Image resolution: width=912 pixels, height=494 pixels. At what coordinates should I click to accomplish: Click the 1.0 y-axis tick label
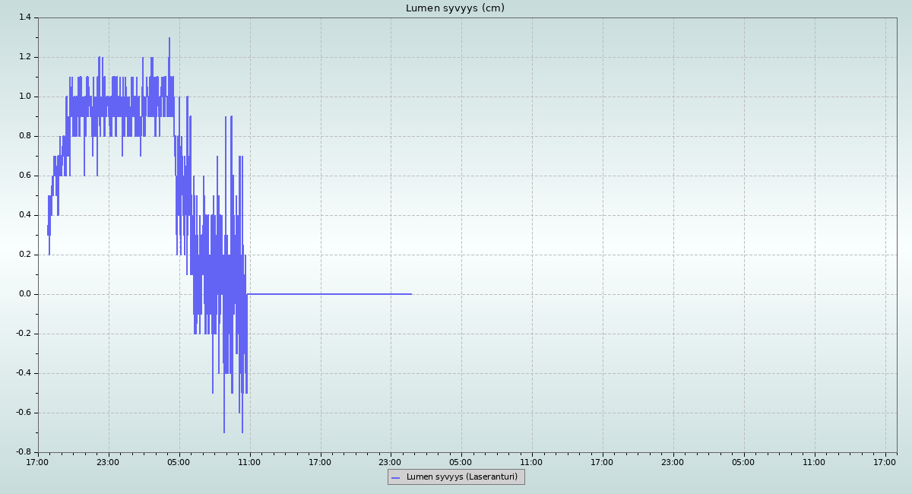point(24,97)
